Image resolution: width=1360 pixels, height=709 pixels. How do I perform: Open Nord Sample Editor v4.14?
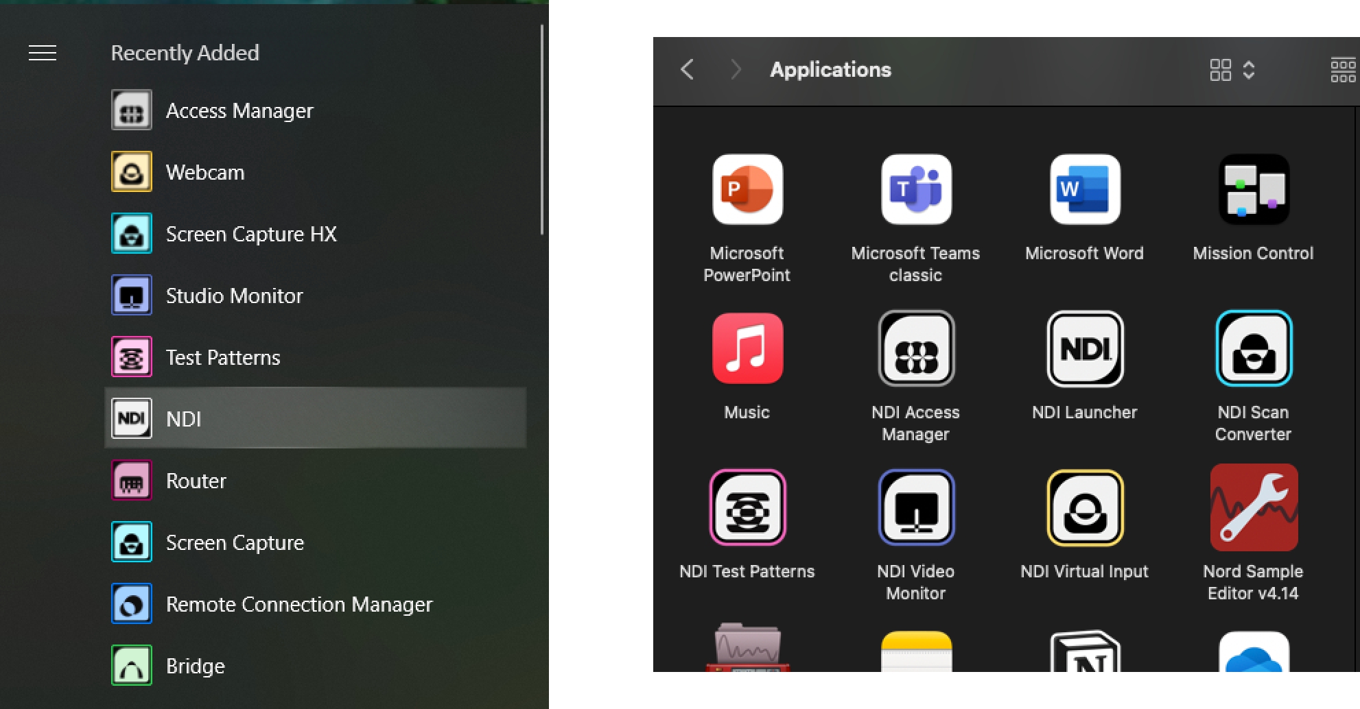(x=1253, y=508)
